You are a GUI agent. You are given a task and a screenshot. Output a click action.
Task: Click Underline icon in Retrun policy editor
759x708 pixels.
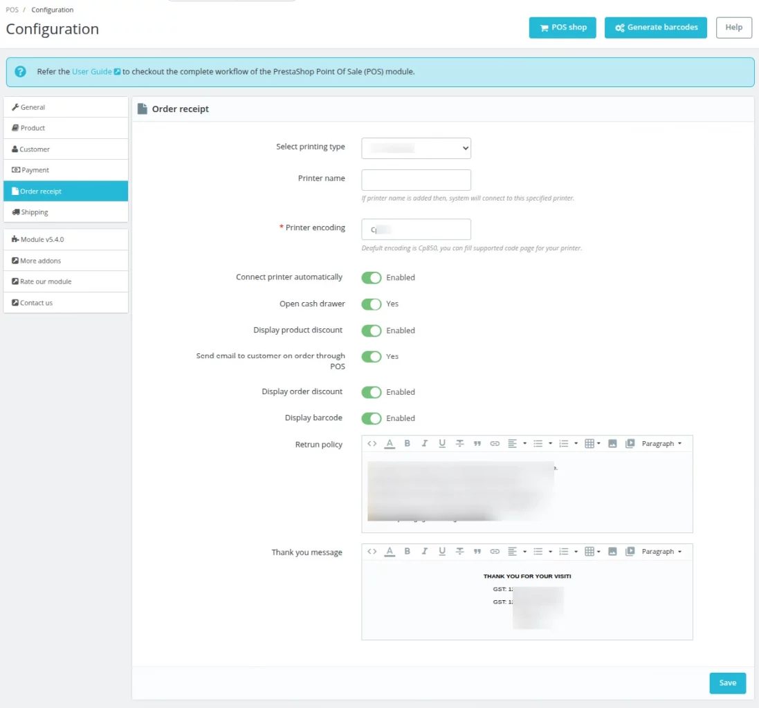442,443
